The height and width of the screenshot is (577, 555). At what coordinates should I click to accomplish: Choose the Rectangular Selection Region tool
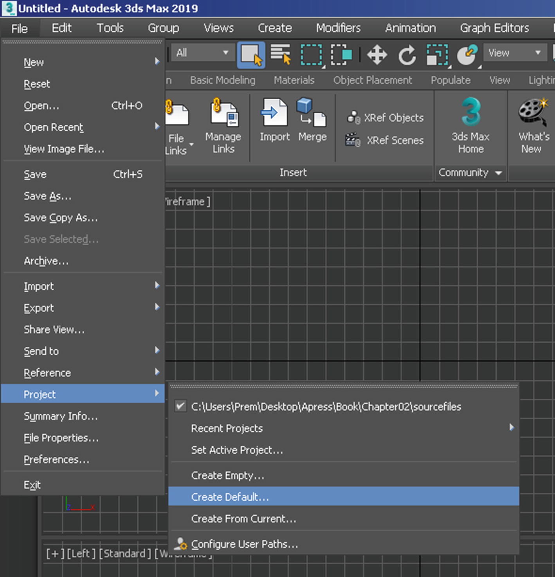coord(312,54)
